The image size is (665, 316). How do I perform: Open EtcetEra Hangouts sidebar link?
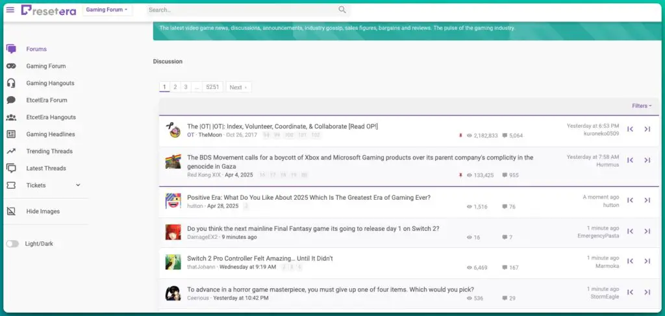tap(51, 117)
